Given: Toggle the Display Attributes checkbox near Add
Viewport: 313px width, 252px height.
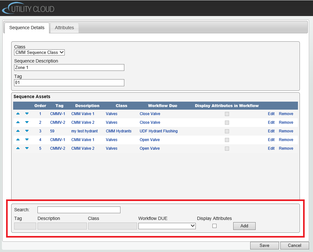Looking at the screenshot, I should coord(214,226).
